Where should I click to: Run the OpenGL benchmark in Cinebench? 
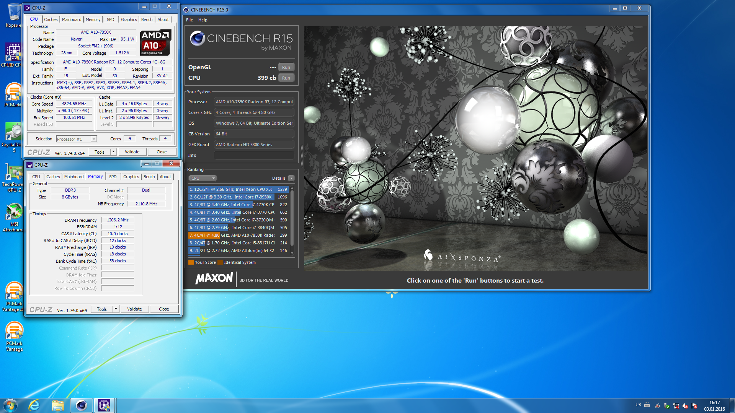coord(286,67)
